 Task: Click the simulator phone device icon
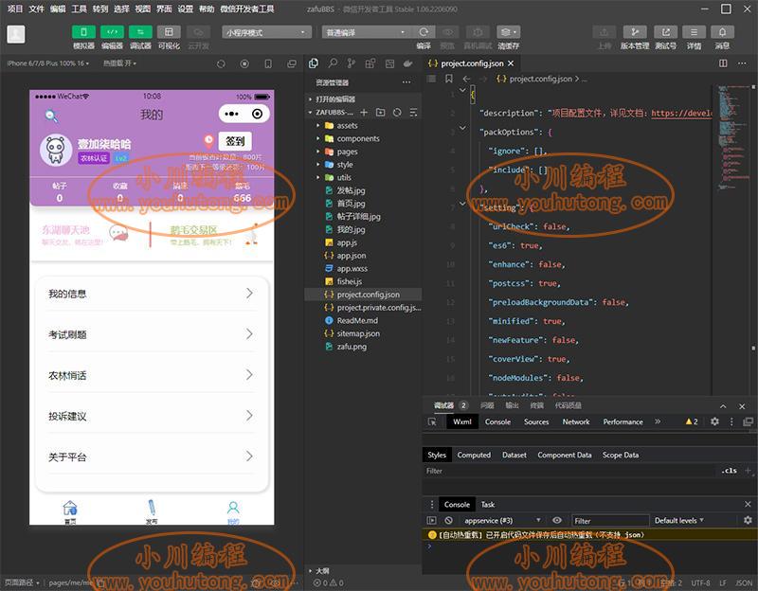[268, 63]
